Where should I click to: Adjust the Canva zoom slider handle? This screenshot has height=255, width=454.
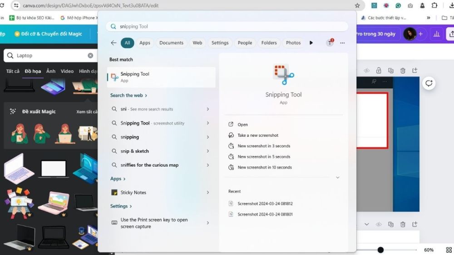[x=380, y=250]
